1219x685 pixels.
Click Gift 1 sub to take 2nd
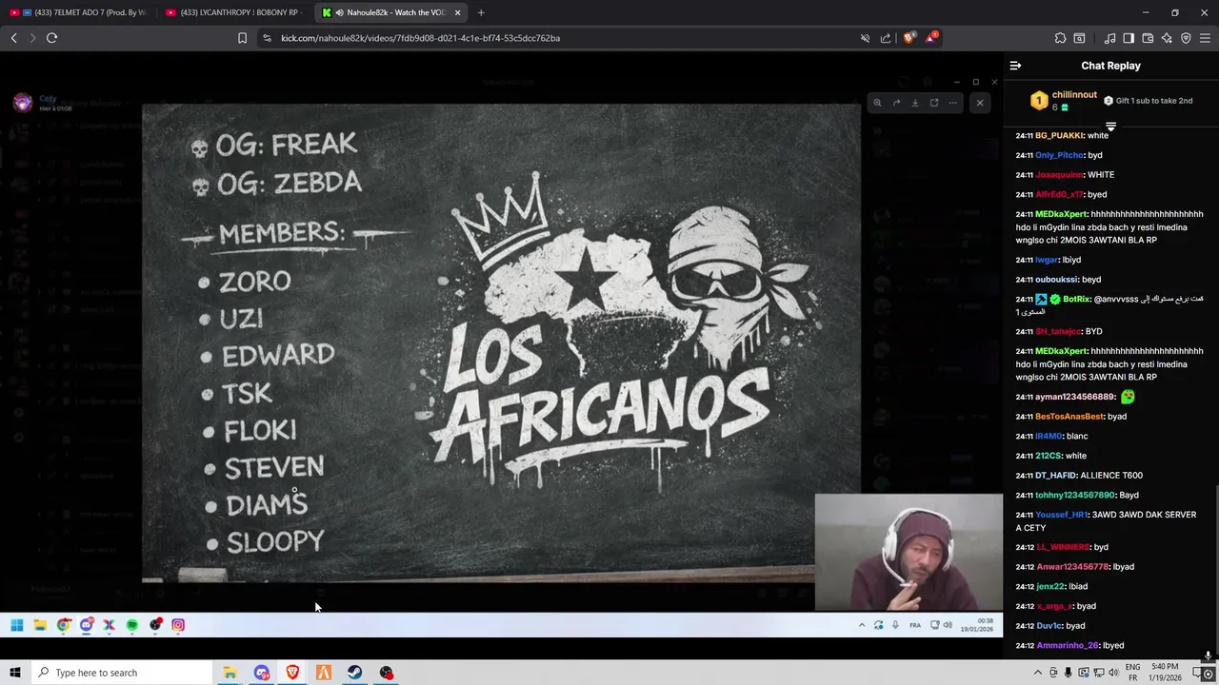click(x=1148, y=101)
